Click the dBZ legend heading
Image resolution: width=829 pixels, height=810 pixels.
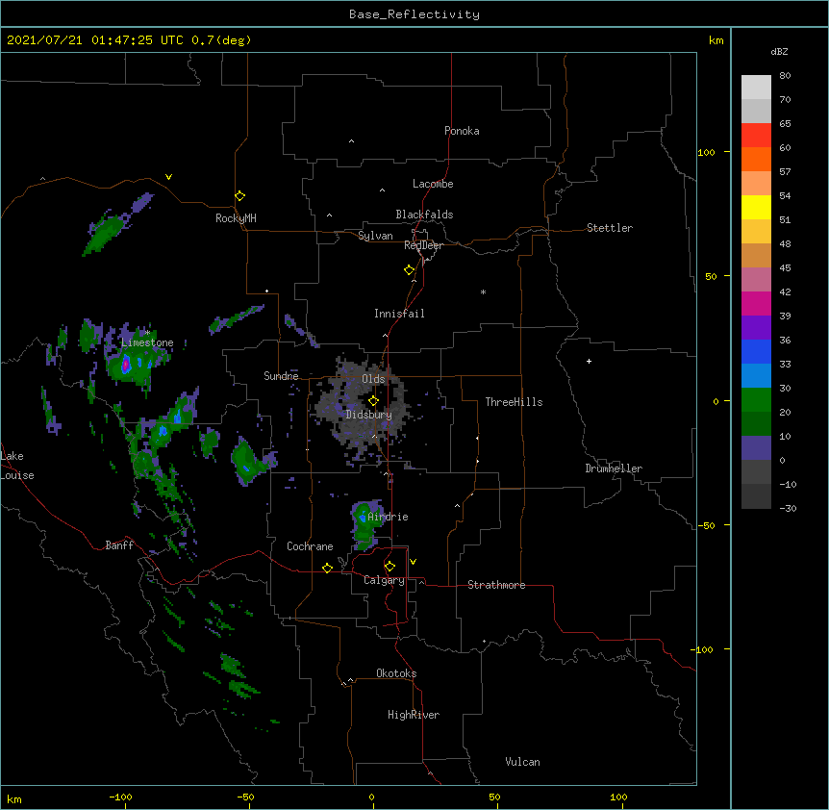(x=779, y=51)
